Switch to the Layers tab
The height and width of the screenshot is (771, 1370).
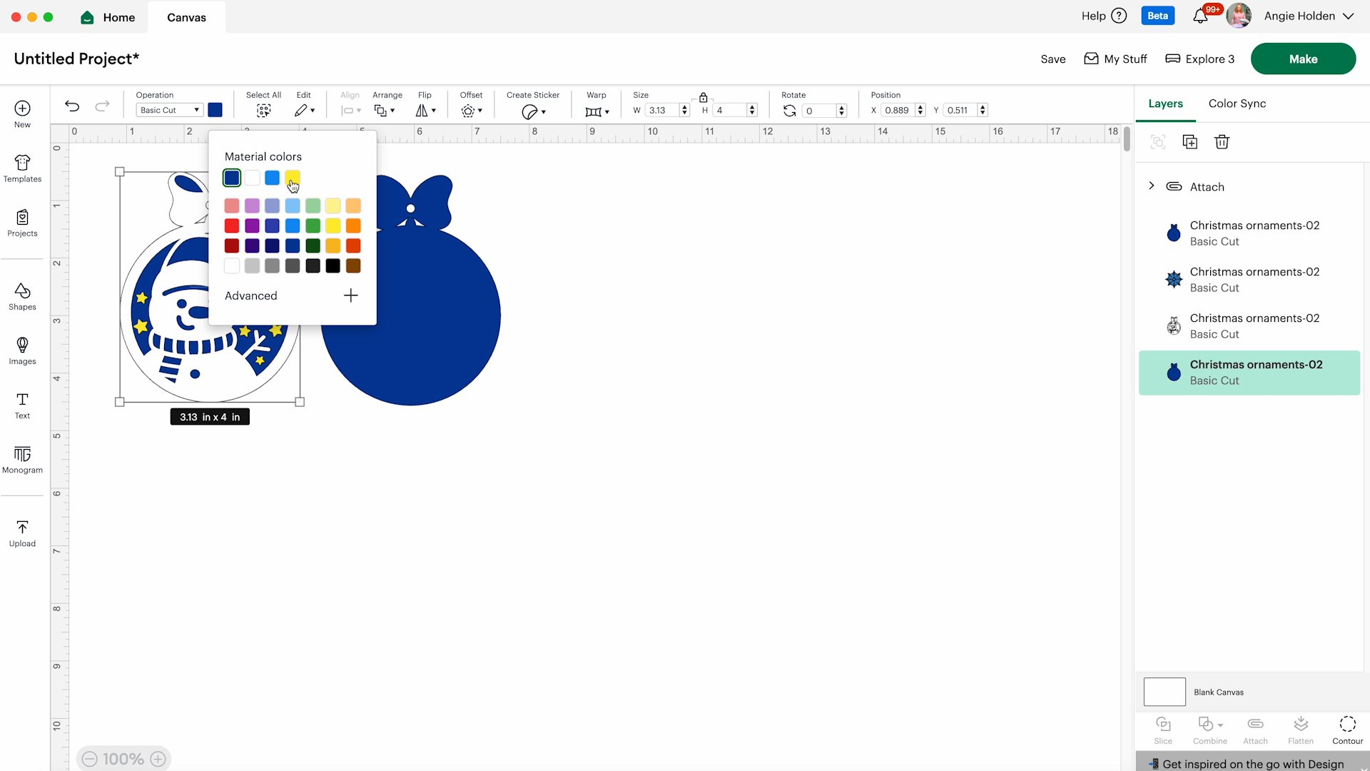pos(1165,103)
